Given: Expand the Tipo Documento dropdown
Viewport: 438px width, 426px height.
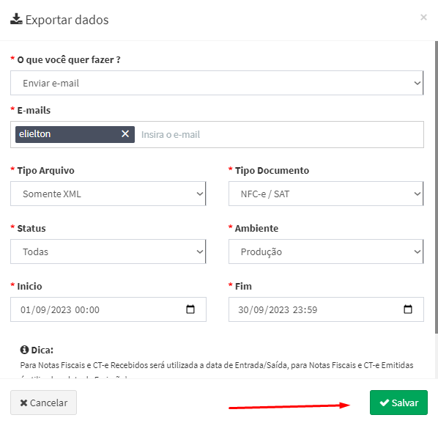Looking at the screenshot, I should coord(326,194).
